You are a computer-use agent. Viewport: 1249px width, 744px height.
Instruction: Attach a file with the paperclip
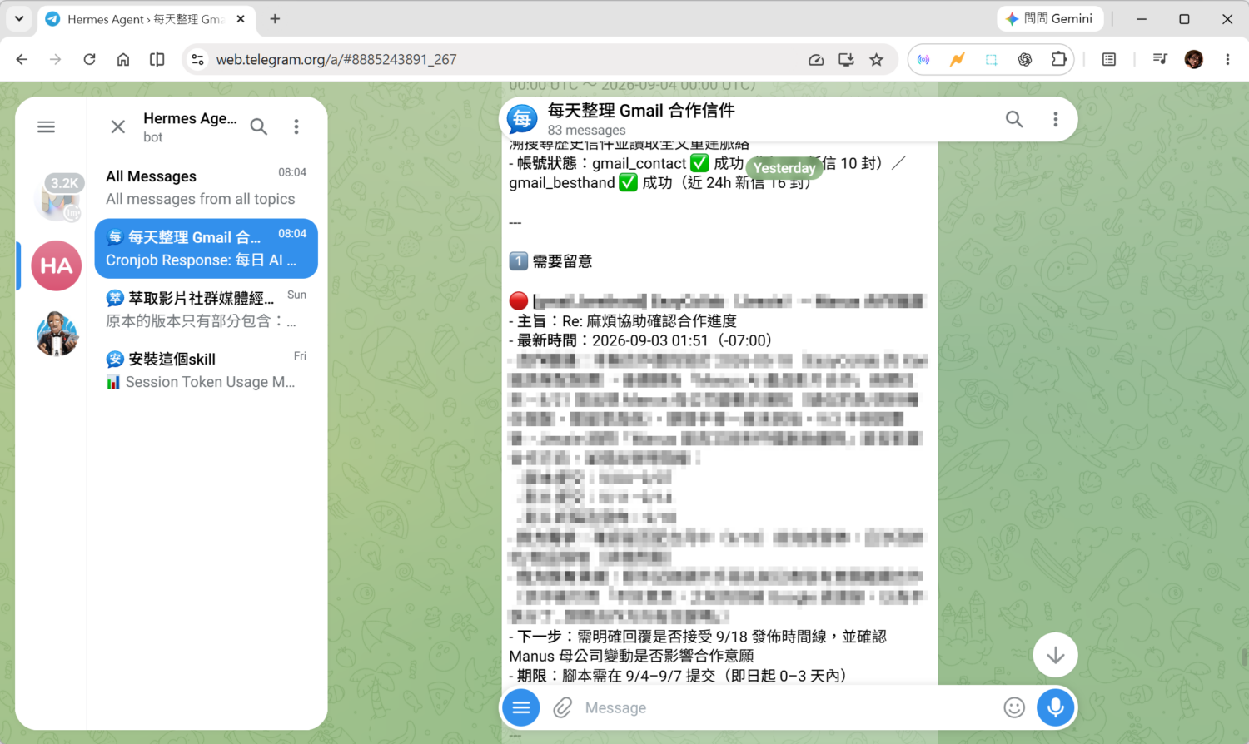(x=563, y=707)
